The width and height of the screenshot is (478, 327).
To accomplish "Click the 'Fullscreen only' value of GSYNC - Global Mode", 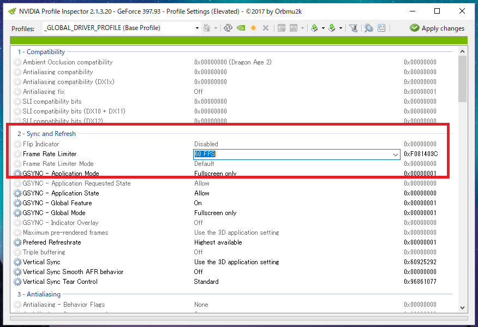I will (x=215, y=213).
